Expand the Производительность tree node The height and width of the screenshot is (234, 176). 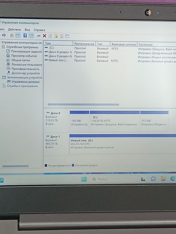(x=4, y=69)
